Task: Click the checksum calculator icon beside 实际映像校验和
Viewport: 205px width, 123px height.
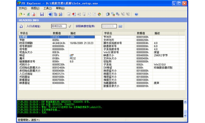Action: (120, 26)
